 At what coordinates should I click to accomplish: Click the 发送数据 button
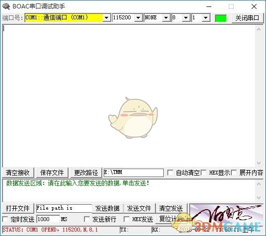[x=108, y=208]
